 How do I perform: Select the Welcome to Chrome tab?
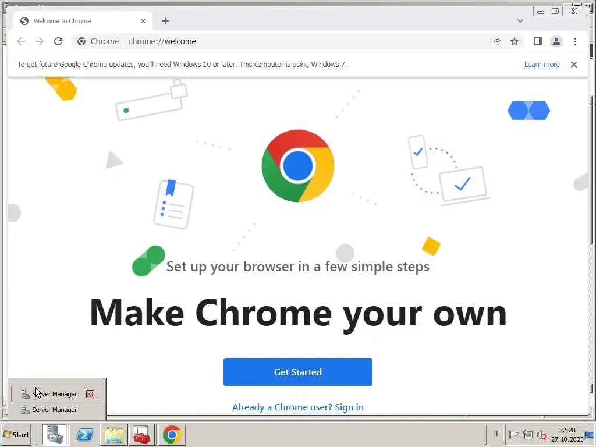(x=83, y=21)
